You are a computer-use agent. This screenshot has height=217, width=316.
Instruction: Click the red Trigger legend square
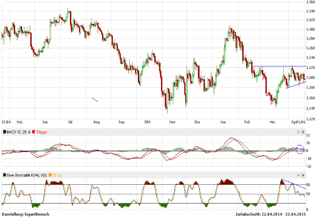33,132
